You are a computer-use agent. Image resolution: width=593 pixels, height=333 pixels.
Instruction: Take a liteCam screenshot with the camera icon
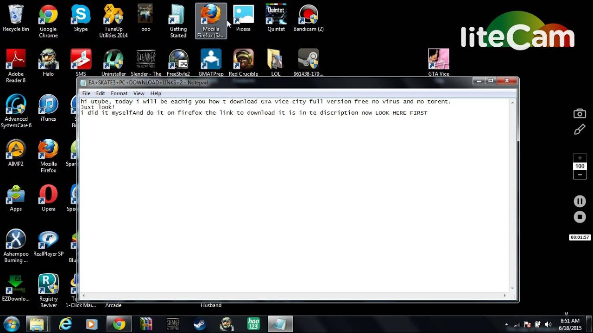coord(580,113)
